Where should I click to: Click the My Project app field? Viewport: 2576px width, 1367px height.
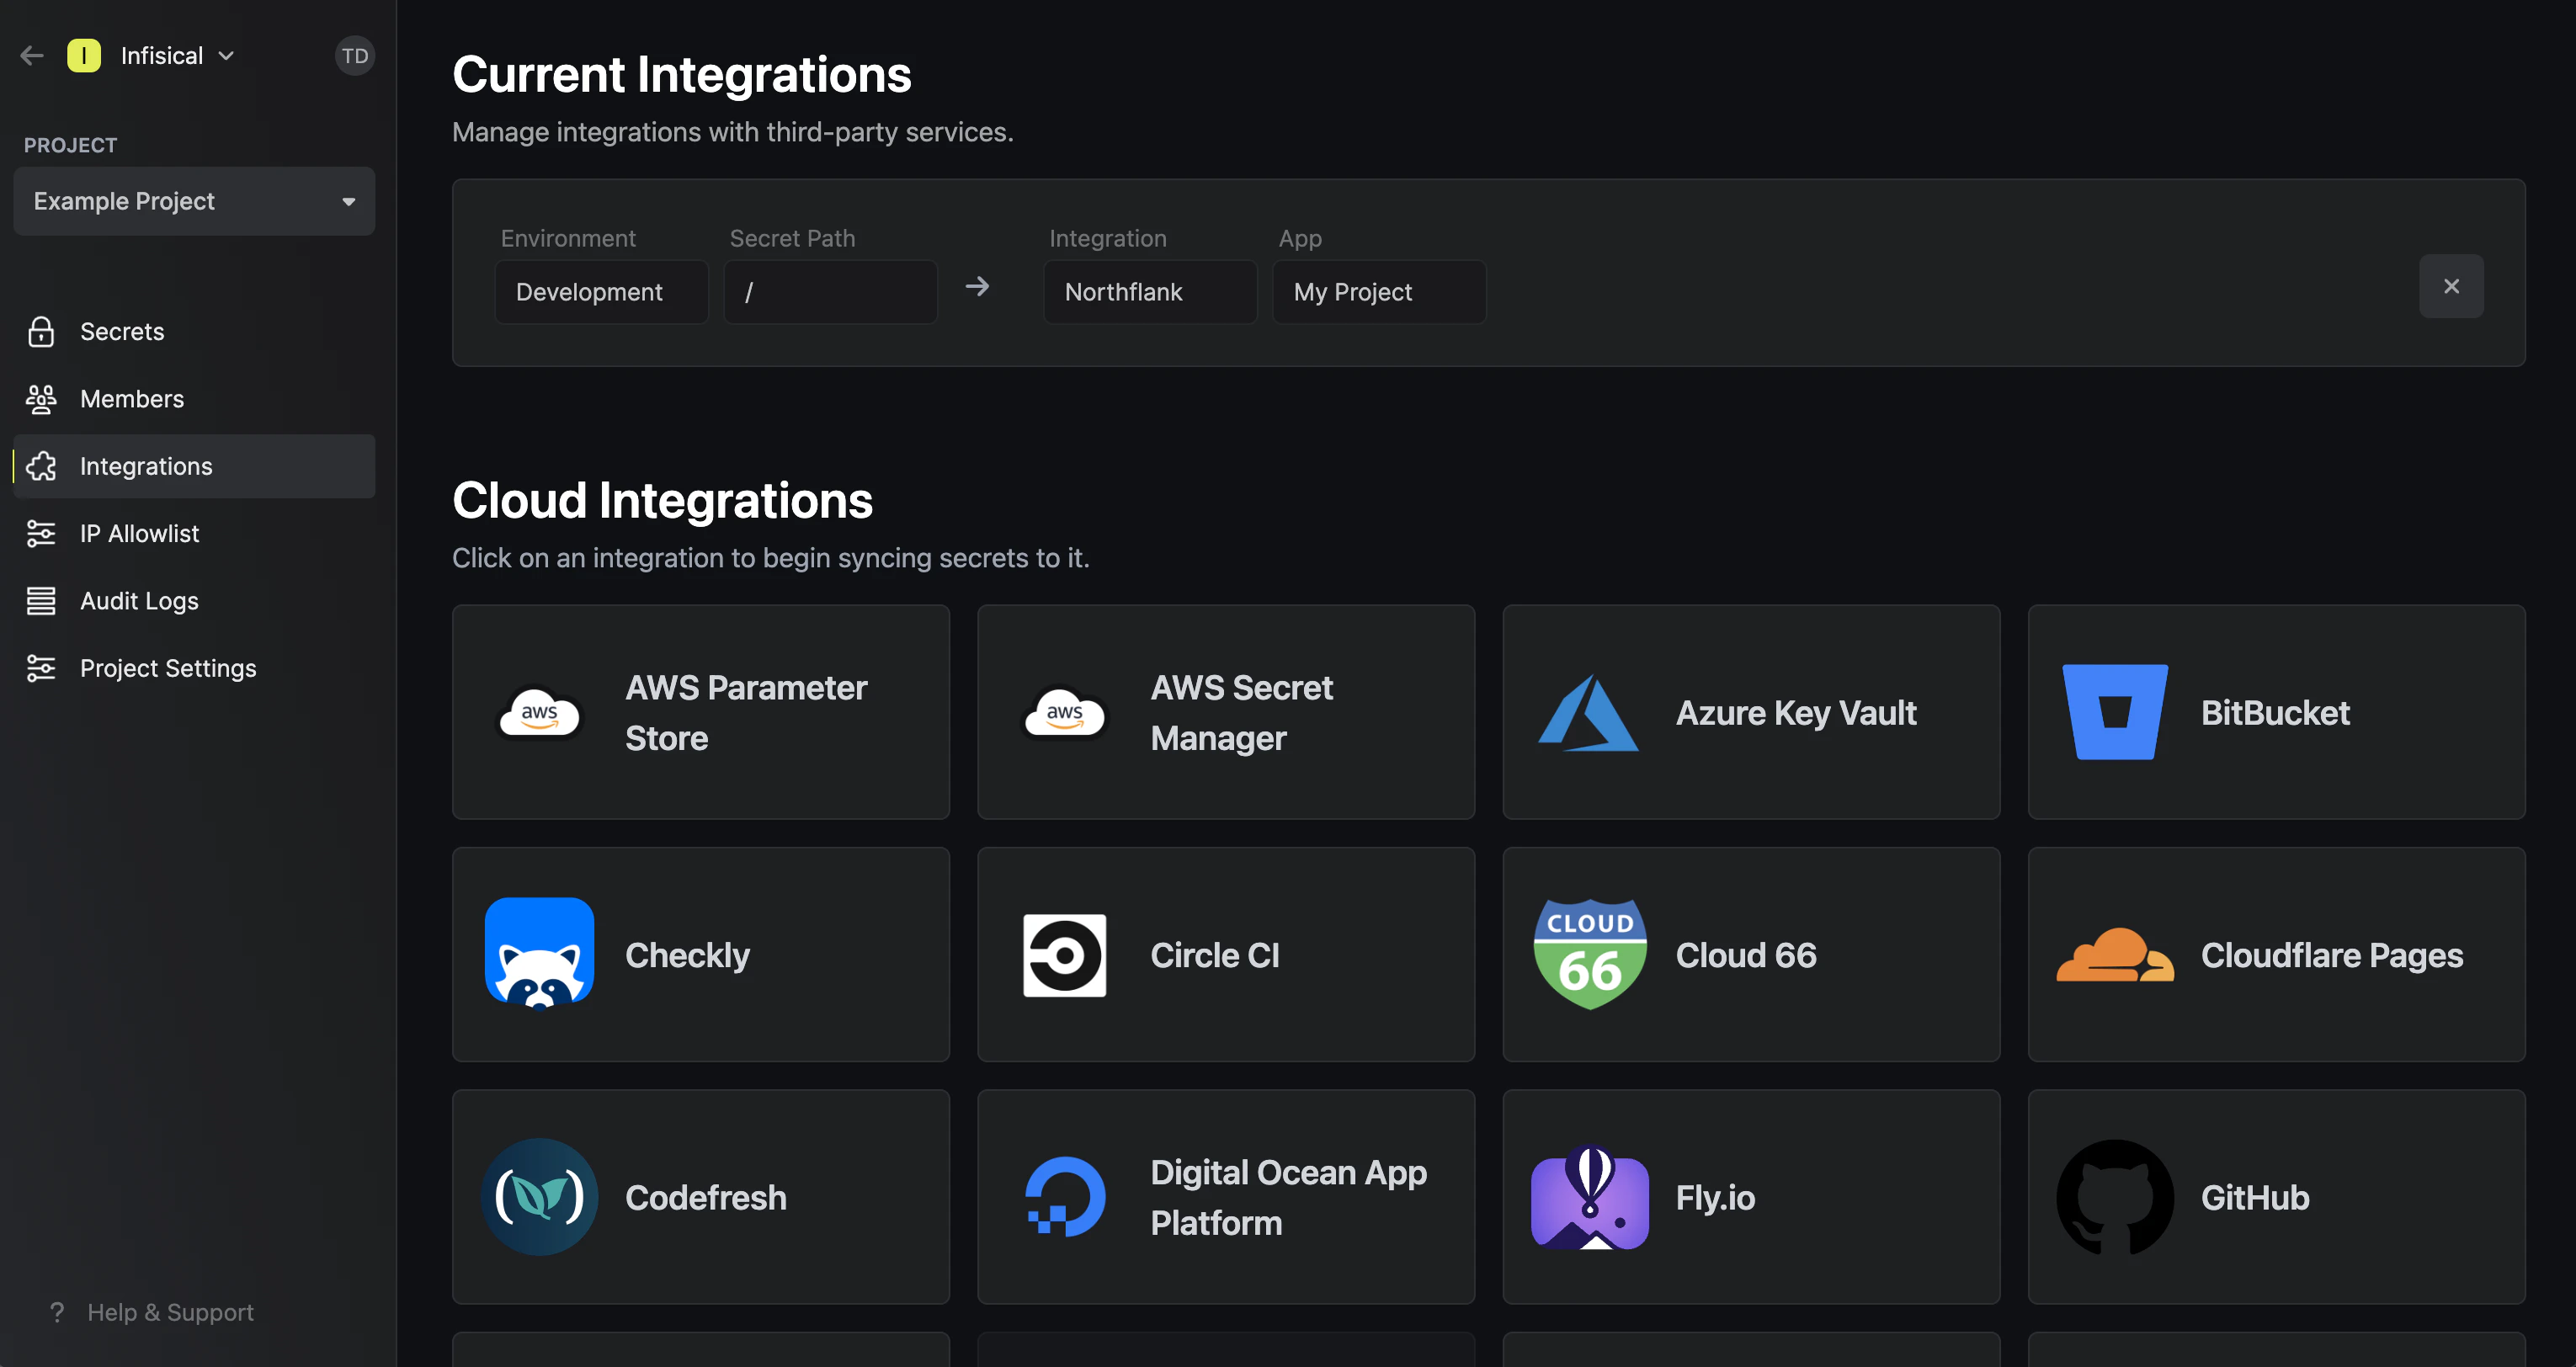click(x=1379, y=292)
